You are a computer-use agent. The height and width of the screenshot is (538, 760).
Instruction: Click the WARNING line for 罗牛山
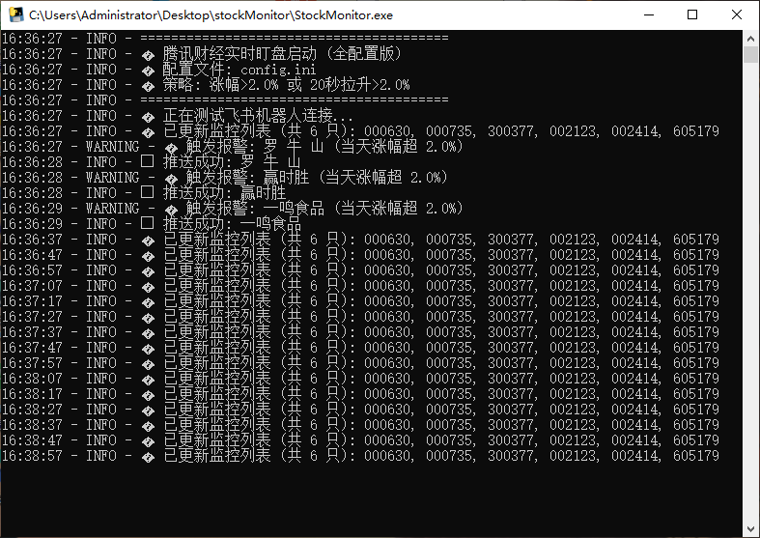pyautogui.click(x=233, y=147)
